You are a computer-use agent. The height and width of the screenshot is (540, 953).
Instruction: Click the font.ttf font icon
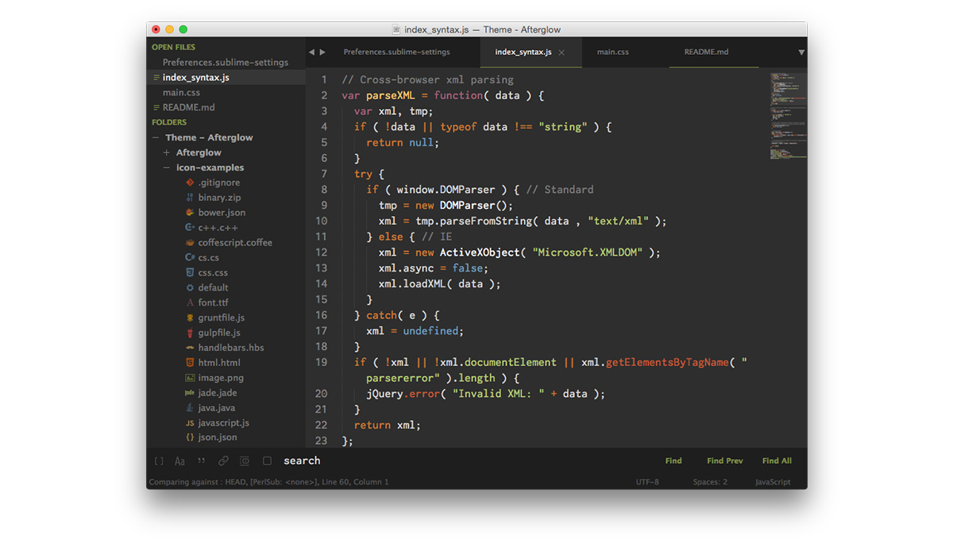point(190,303)
